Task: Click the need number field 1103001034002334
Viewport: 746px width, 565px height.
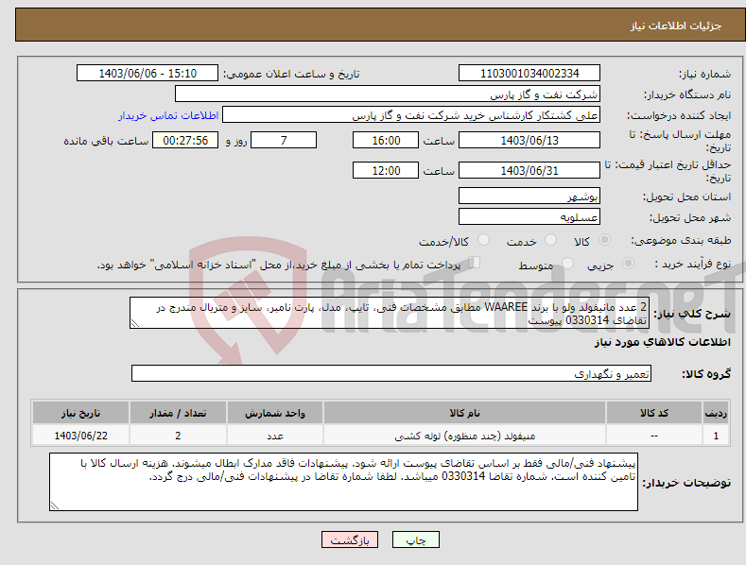Action: 529,74
